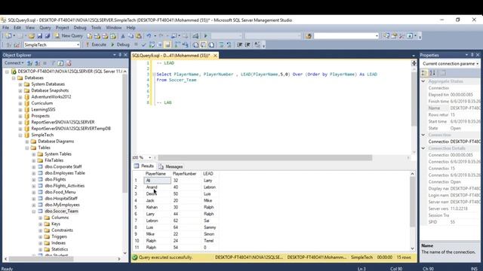This screenshot has height=271, width=483.
Task: Click the New Query toolbar button
Action: click(x=69, y=36)
